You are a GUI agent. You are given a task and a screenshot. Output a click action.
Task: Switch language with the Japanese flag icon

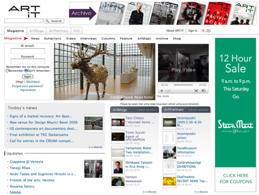[x=203, y=31]
